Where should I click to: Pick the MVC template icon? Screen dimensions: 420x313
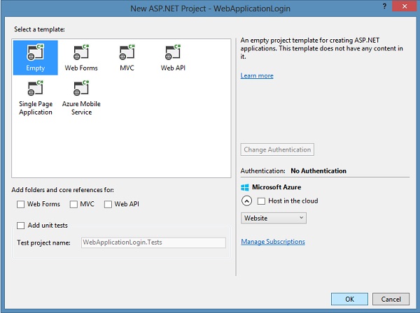(127, 52)
